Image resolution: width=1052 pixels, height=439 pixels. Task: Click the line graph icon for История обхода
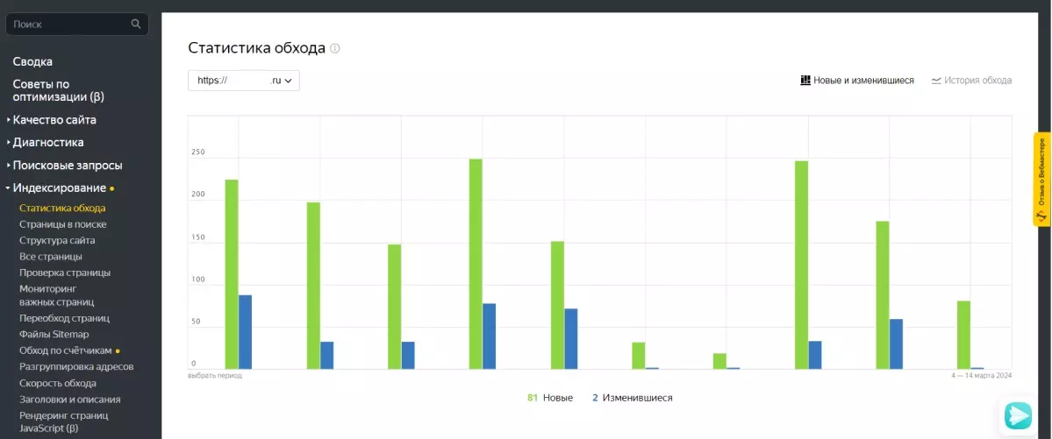tap(936, 81)
